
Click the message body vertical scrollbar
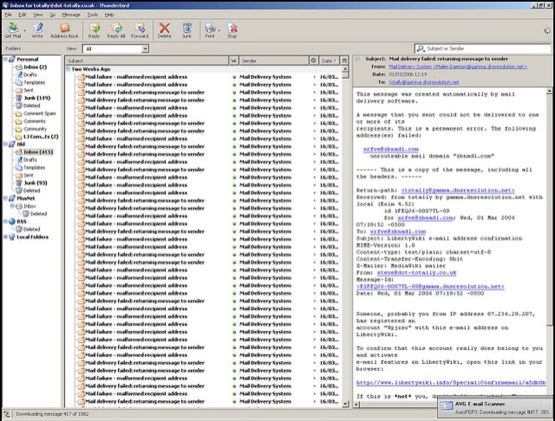[x=549, y=209]
